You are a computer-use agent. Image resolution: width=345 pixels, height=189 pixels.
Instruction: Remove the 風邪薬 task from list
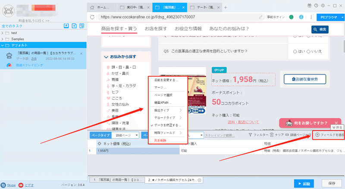(81, 53)
